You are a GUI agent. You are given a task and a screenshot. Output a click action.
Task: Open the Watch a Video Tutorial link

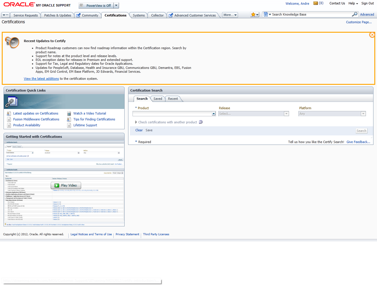pos(90,113)
